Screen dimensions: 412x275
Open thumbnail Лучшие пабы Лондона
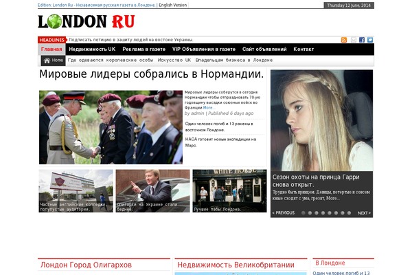pos(229,191)
